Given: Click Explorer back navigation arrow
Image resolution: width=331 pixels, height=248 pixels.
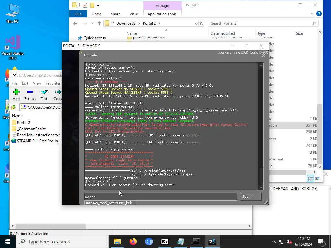Looking at the screenshot, I should [x=75, y=23].
